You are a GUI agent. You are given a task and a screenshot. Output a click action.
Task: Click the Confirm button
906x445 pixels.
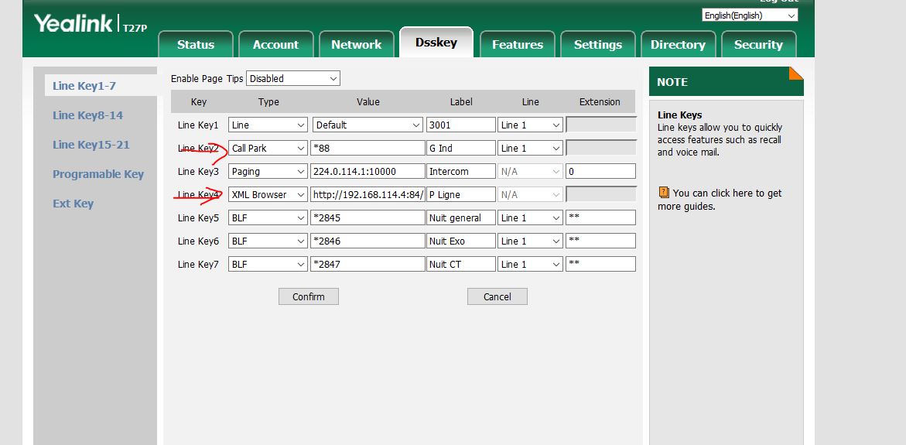coord(309,296)
